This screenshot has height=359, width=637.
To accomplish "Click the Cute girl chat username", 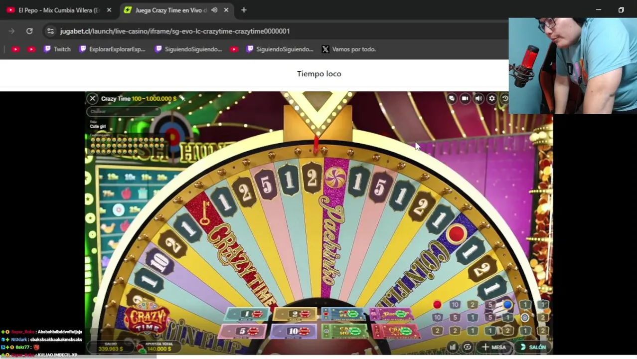I will (98, 127).
